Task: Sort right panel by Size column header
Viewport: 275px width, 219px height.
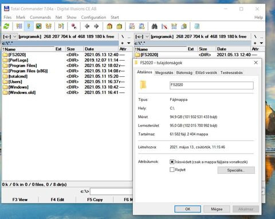Action: (207, 49)
